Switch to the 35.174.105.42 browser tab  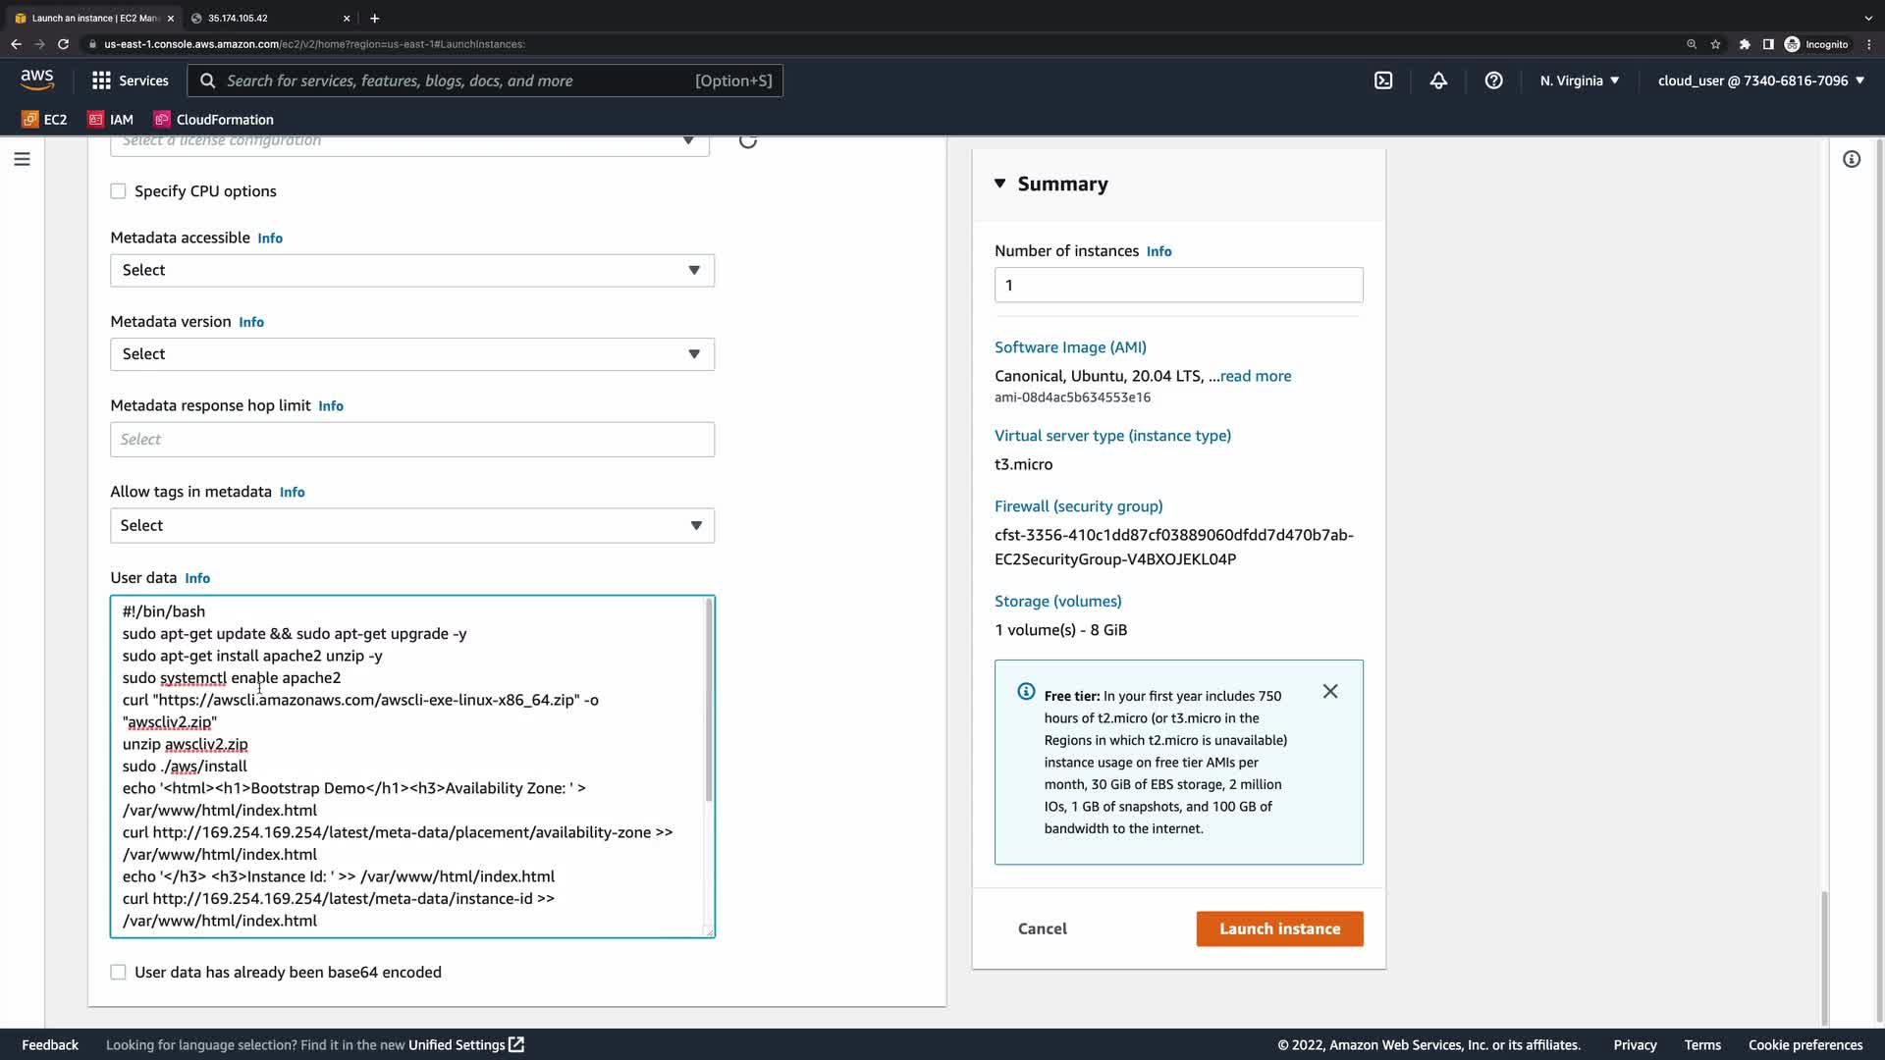pos(265,18)
